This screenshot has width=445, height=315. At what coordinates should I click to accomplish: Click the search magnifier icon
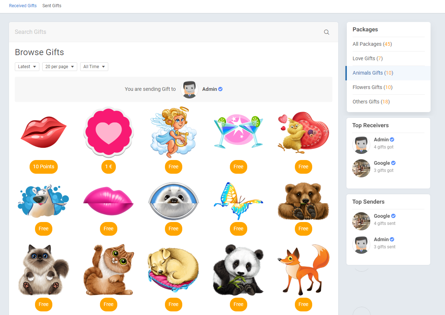pos(326,32)
